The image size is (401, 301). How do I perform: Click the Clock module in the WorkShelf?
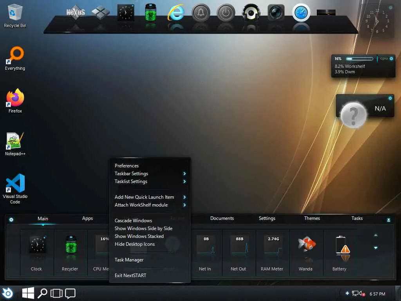point(37,253)
